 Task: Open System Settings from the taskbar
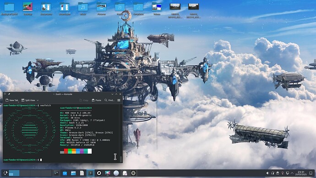(x=56, y=173)
